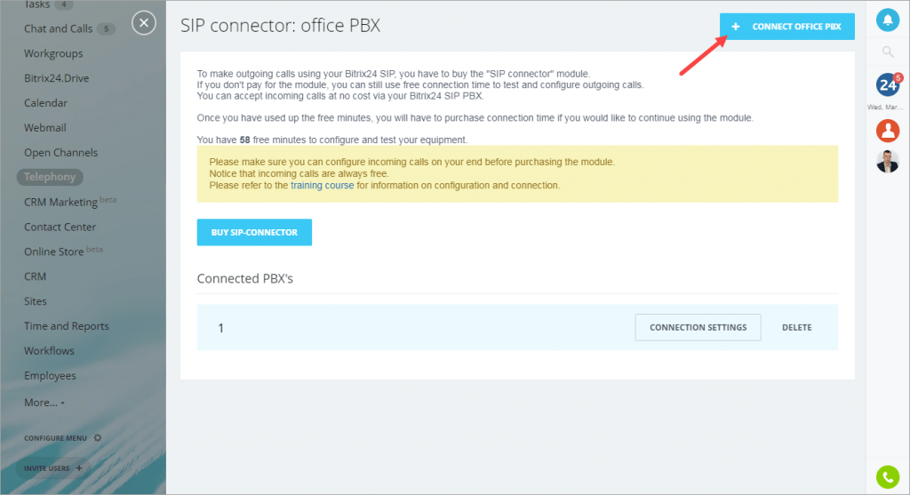The image size is (910, 495).
Task: Click the Connect Office PBX button
Action: click(x=787, y=26)
